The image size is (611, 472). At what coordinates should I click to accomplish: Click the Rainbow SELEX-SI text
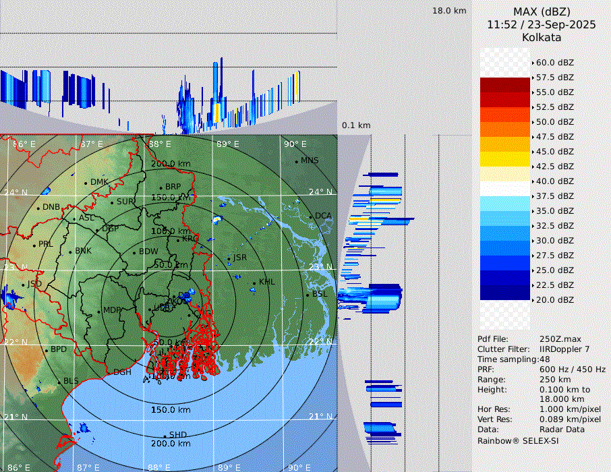tap(518, 440)
